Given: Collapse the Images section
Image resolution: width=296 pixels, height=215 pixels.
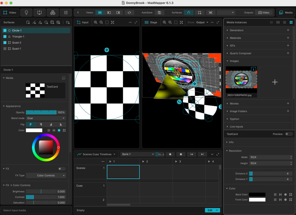Looking at the screenshot, I should 227,61.
